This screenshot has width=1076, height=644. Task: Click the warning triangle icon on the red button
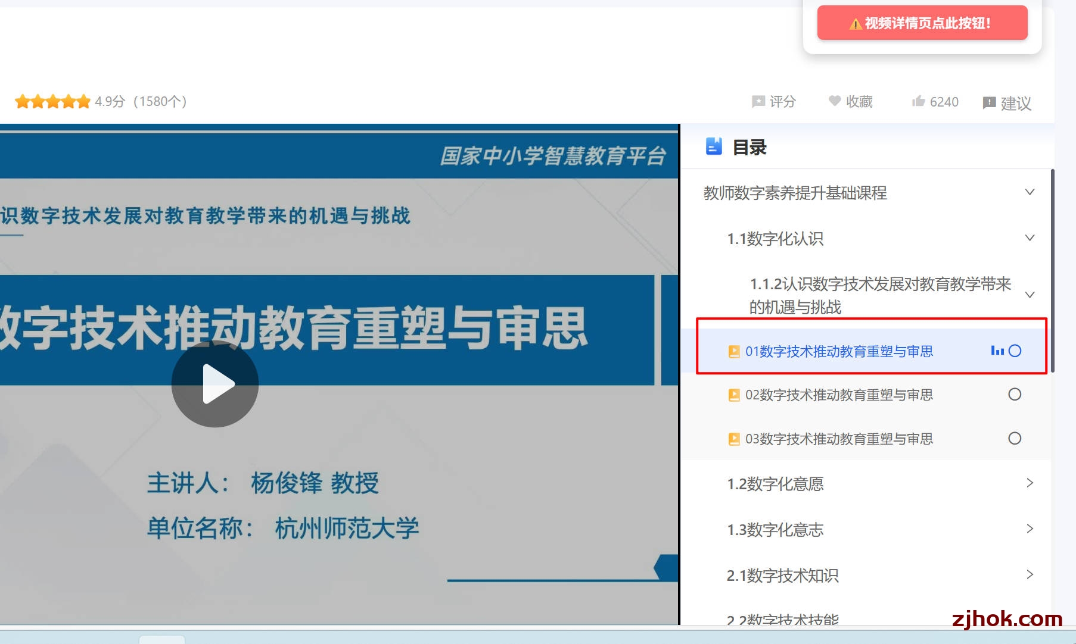pyautogui.click(x=856, y=24)
